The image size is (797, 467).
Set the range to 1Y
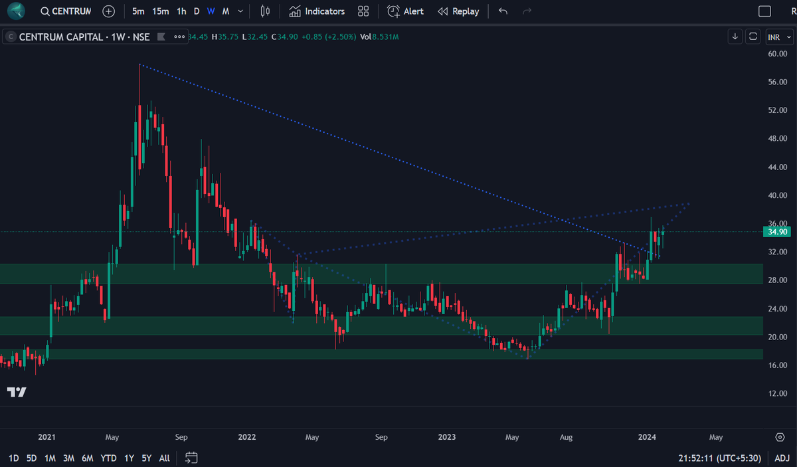[129, 458]
